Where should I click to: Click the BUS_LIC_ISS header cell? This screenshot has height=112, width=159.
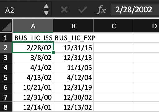pyautogui.click(x=33, y=37)
